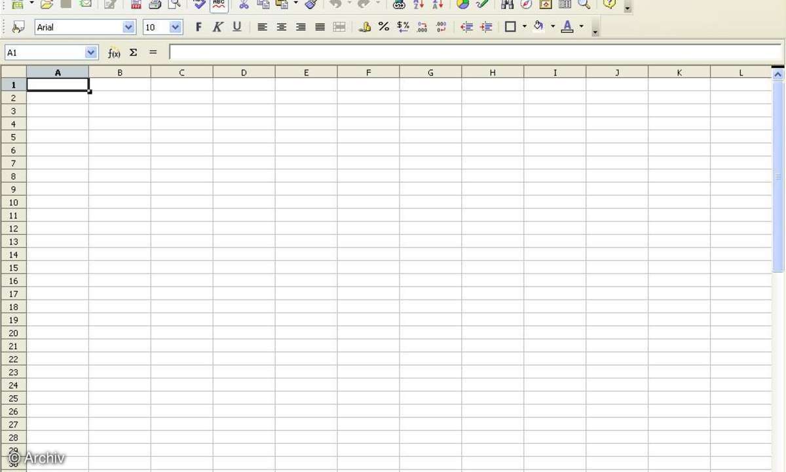The height and width of the screenshot is (472, 786).
Task: Send the document as e-mail
Action: point(86,4)
